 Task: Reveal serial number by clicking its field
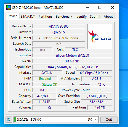tap(58, 38)
